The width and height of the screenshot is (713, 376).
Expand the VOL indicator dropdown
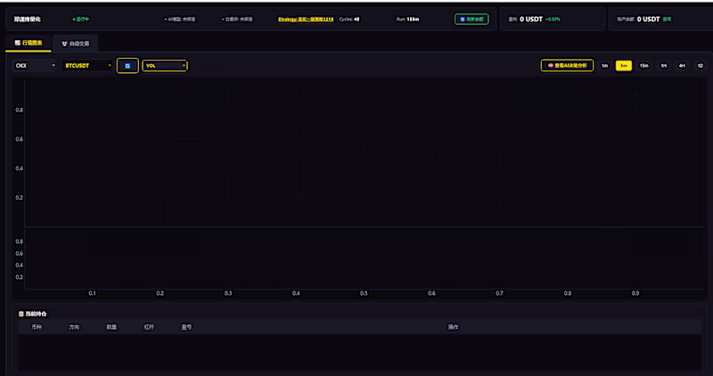165,65
